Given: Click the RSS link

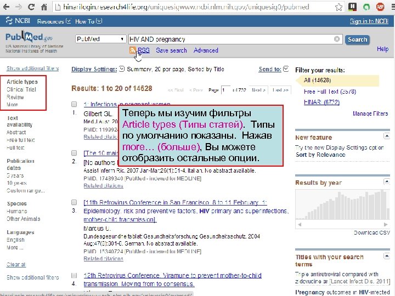Looking at the screenshot, I should 144,50.
